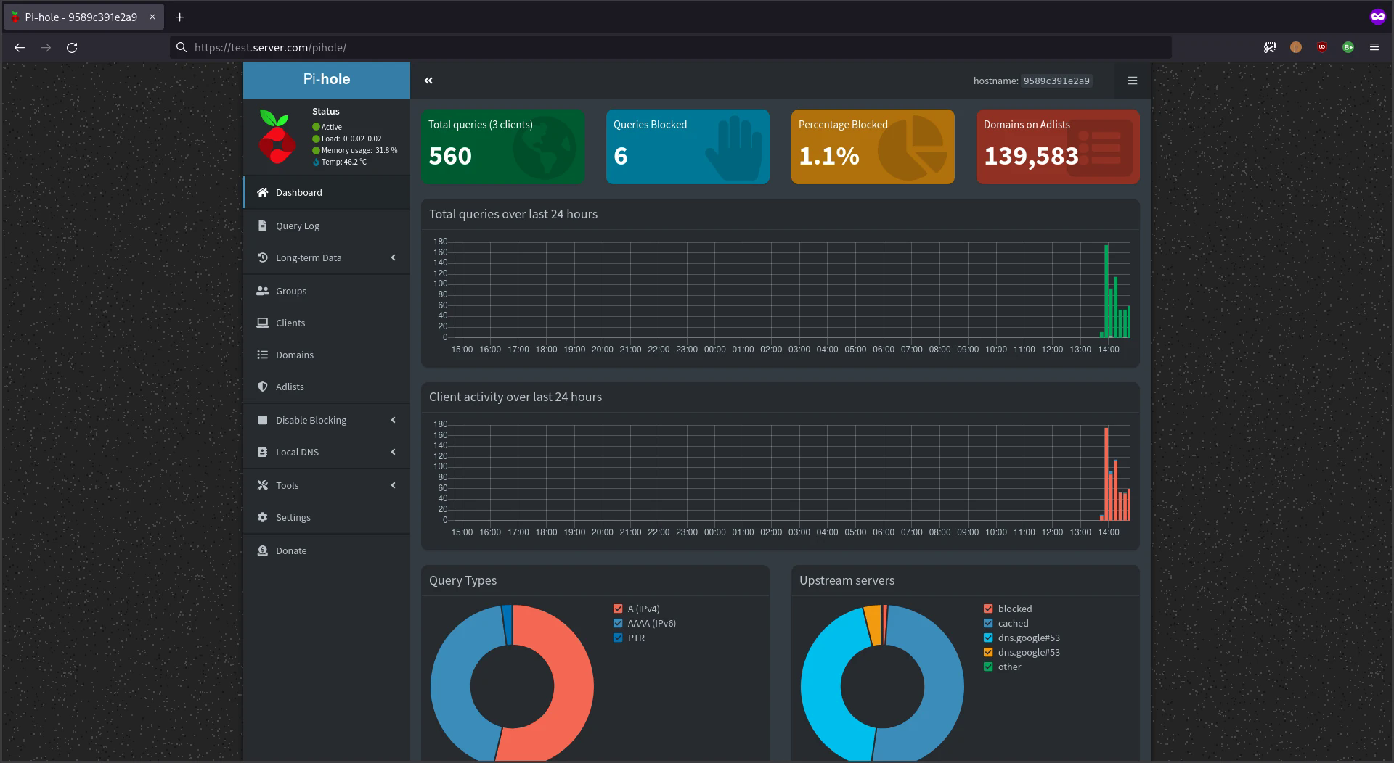
Task: Click the Local DNS address book icon
Action: coord(263,452)
